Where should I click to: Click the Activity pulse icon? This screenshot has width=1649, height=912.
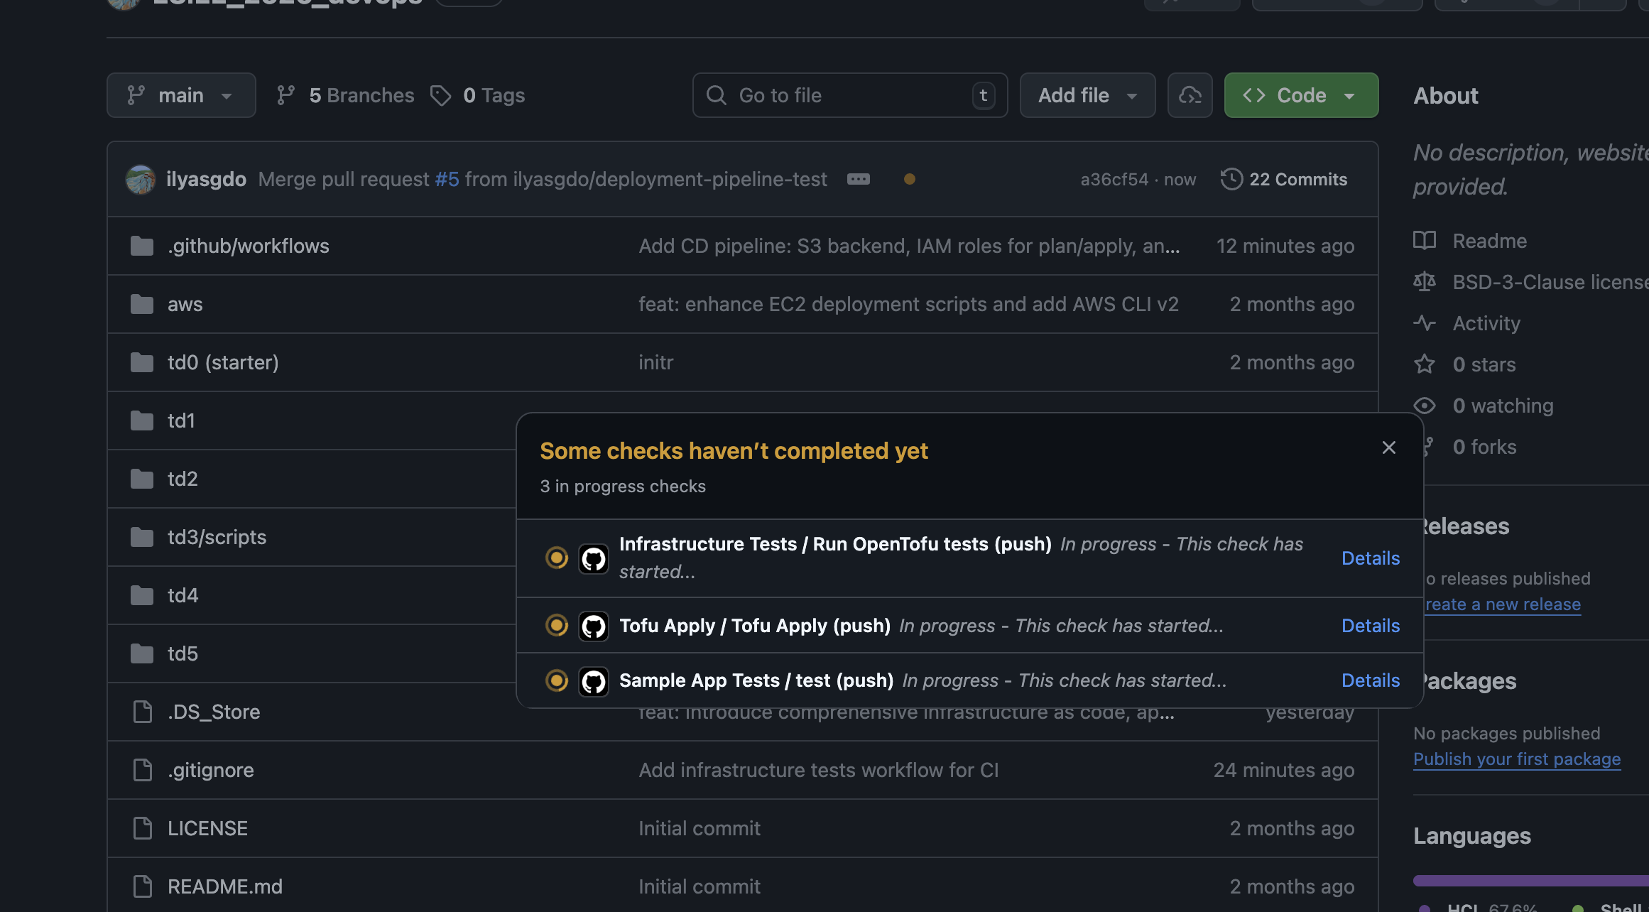pyautogui.click(x=1425, y=323)
